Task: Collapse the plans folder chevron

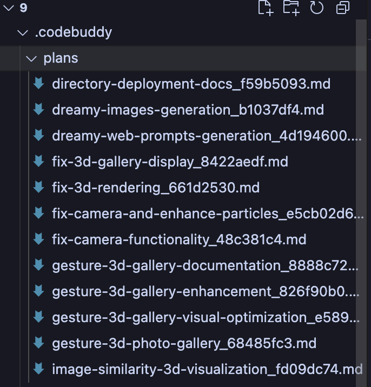Action: pos(32,58)
